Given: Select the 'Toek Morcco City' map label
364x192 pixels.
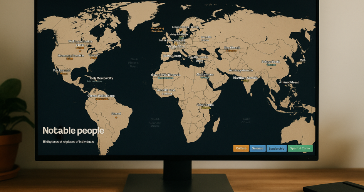Looking at the screenshot, I should click(x=101, y=78).
